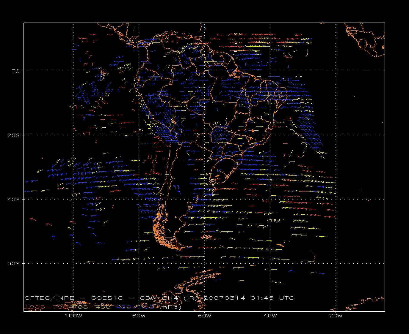
Task: Click the (hPa) unit label
Action: tap(170, 307)
